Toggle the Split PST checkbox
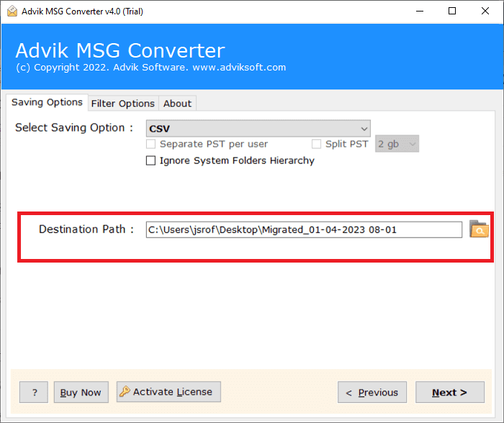Image resolution: width=504 pixels, height=423 pixels. [316, 144]
